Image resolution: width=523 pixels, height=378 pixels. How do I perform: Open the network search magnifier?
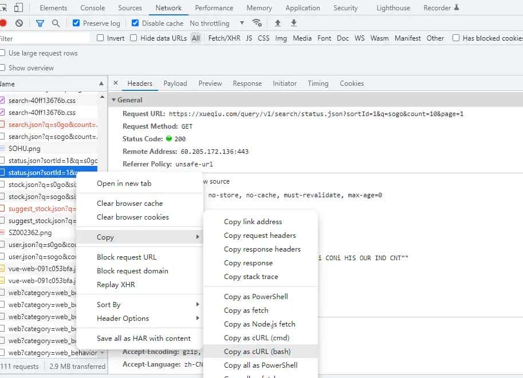point(56,23)
